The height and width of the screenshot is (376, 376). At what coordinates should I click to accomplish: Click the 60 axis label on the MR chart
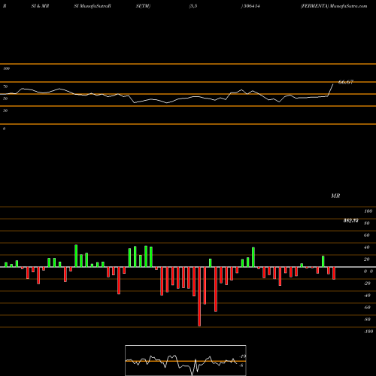366,235
